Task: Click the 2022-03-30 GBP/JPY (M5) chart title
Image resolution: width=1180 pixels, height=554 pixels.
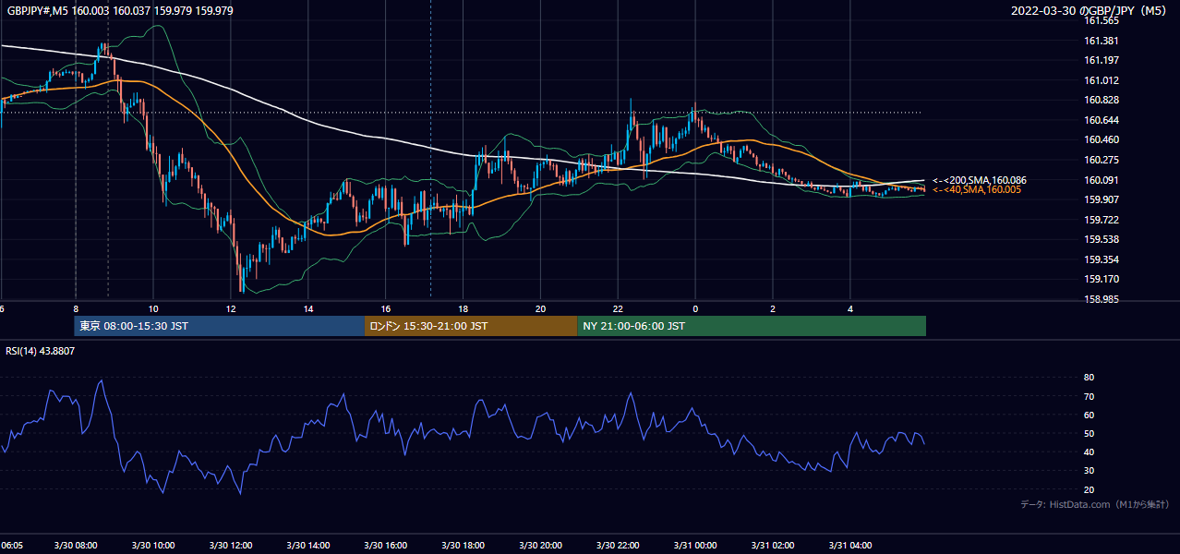Action: (1090, 11)
